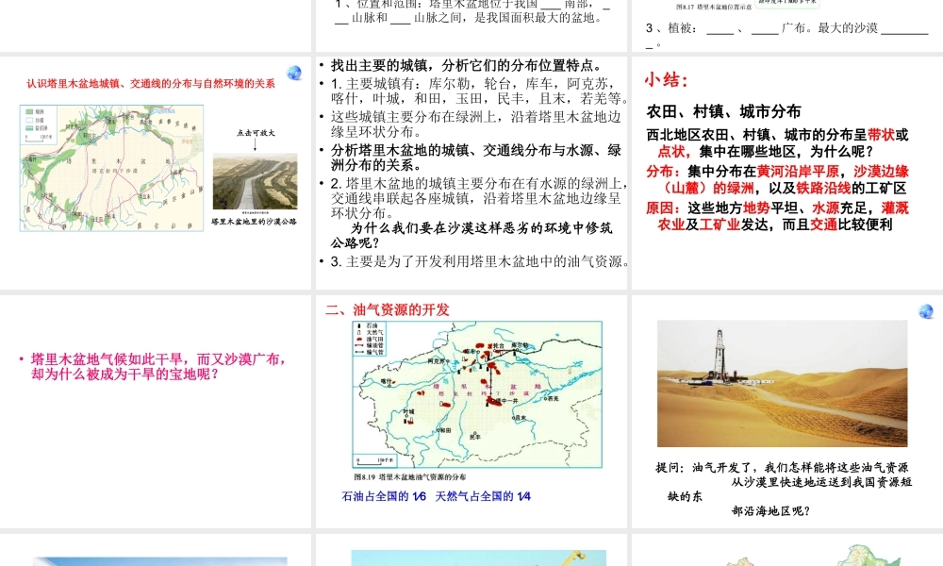The image size is (943, 566).
Task: Select the bullet starting 2. 塔里木盆地的城镇主要分布
Action: (479, 198)
